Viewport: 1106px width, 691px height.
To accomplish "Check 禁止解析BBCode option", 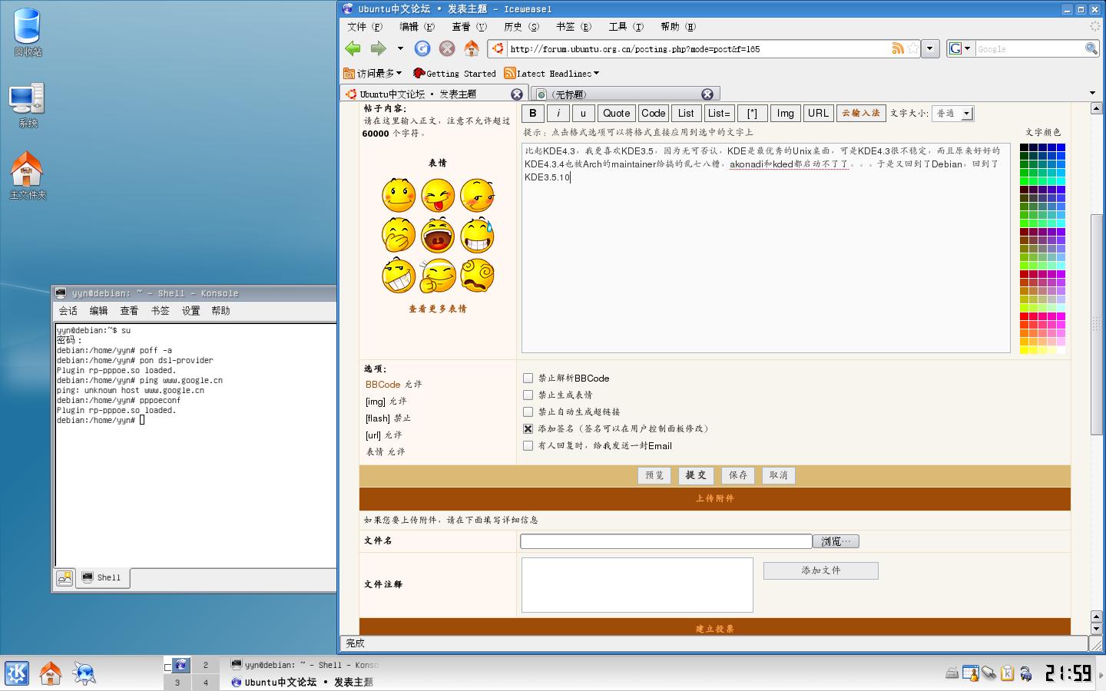I will coord(528,378).
